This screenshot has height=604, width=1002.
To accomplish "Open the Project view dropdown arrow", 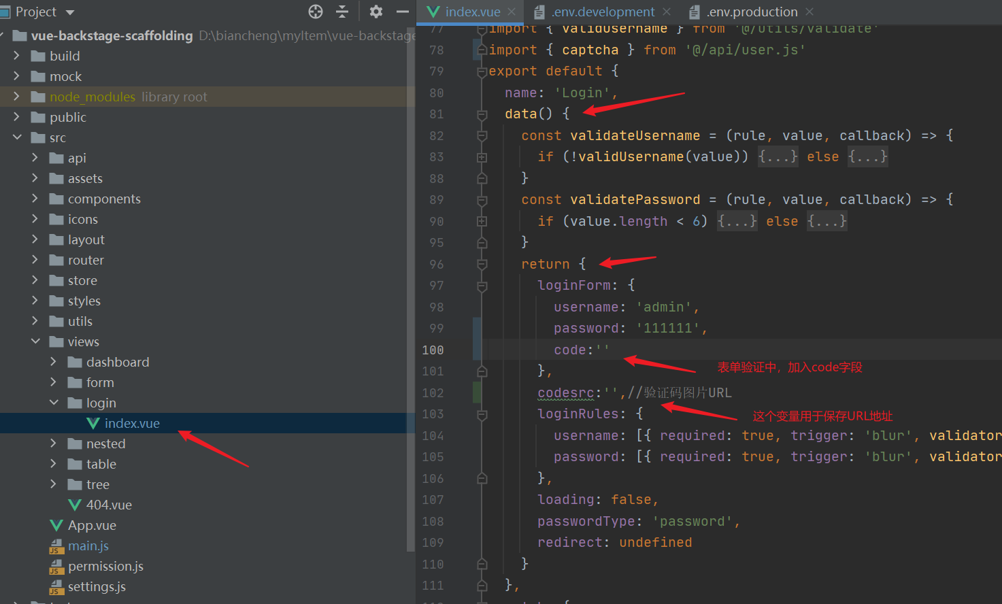I will tap(69, 12).
